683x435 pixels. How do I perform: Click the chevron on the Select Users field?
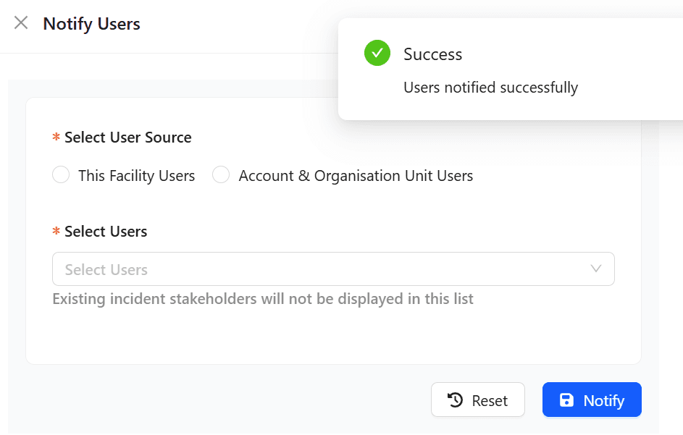click(596, 269)
